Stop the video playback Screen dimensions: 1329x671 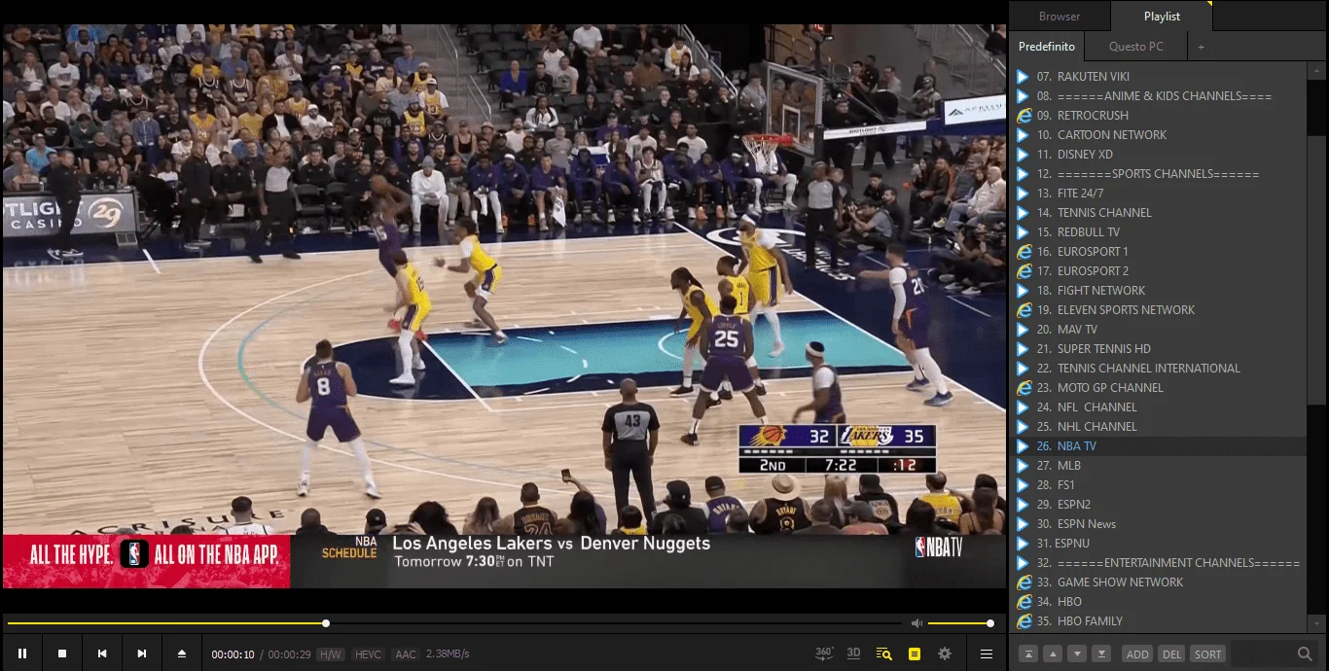pyautogui.click(x=62, y=653)
